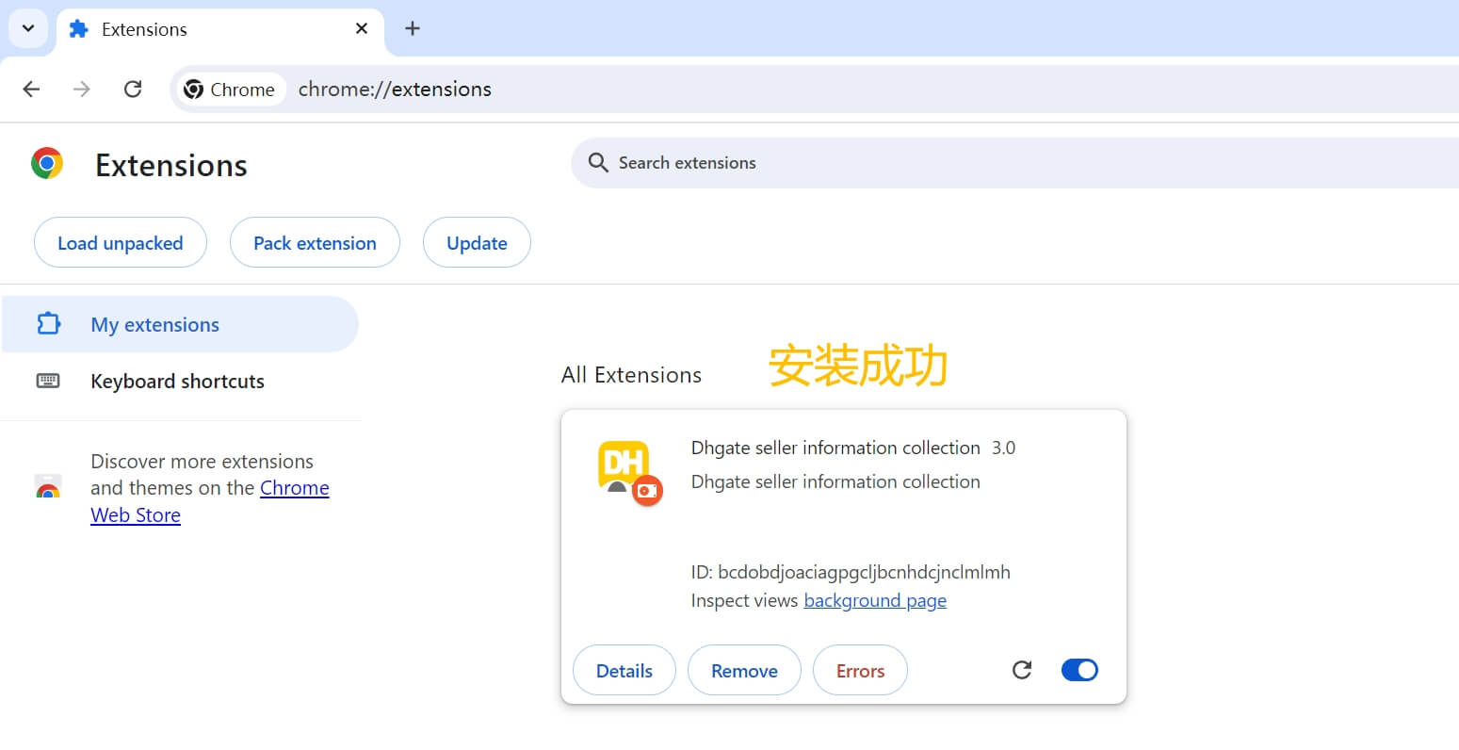Click the Web Store icon in sidebar

[x=48, y=487]
